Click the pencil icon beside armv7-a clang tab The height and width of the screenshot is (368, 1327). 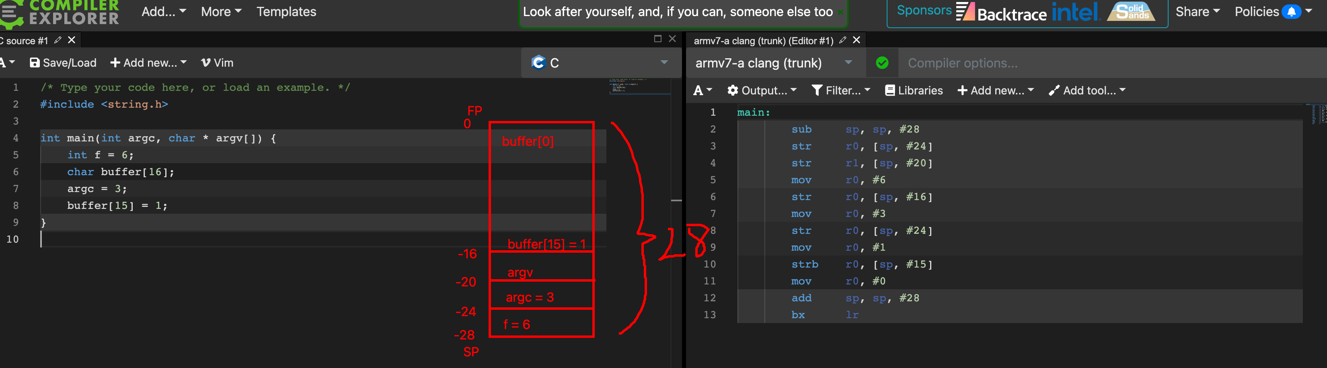[842, 40]
